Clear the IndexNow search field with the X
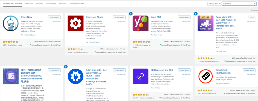This screenshot has height=101, width=258. [254, 4]
